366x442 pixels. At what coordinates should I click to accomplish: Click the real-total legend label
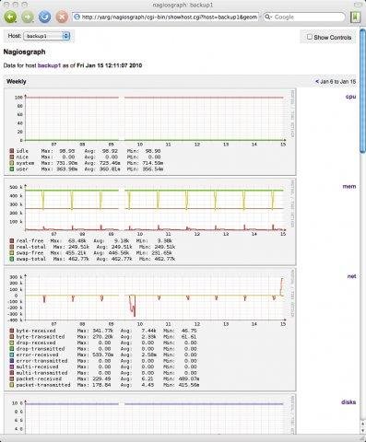31,247
